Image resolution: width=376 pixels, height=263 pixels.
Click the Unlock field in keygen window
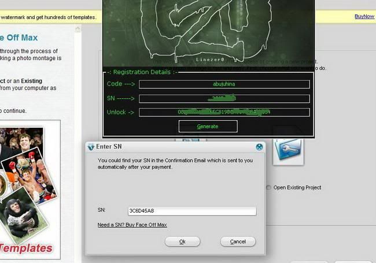(x=224, y=112)
